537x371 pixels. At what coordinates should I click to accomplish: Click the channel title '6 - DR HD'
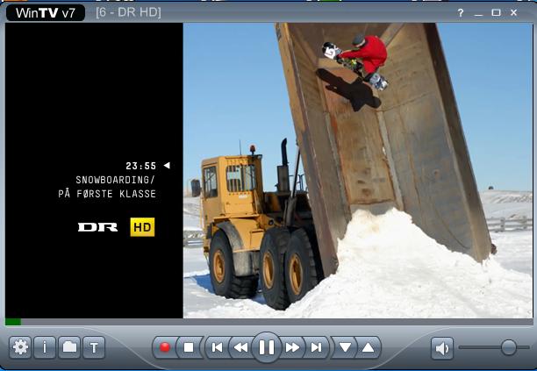pos(128,12)
